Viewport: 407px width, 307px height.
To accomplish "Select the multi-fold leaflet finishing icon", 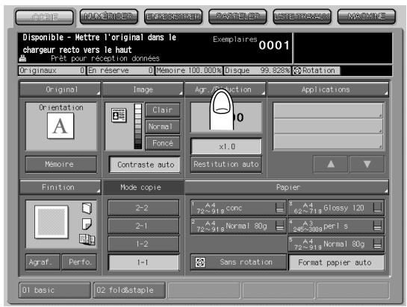I will coord(87,239).
